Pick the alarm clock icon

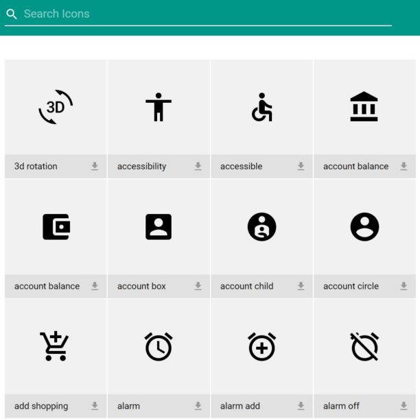tap(159, 347)
